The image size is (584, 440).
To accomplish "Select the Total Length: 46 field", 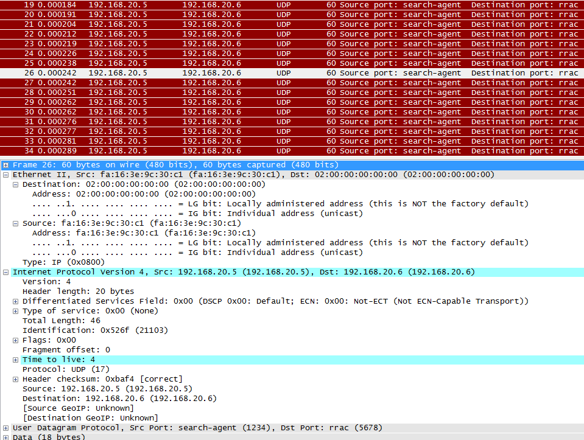I will coord(62,321).
